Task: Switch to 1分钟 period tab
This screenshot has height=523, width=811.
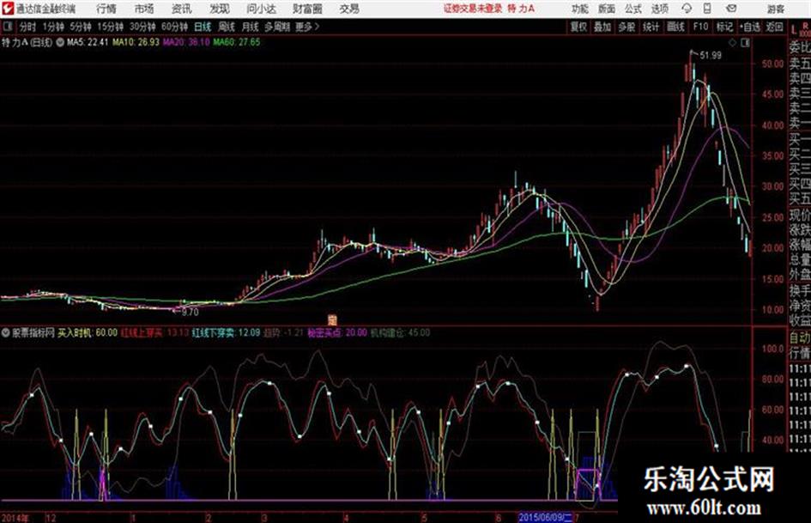Action: (x=53, y=27)
